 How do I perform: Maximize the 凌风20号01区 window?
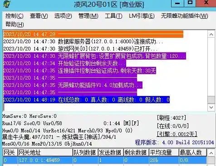coord(190,3)
